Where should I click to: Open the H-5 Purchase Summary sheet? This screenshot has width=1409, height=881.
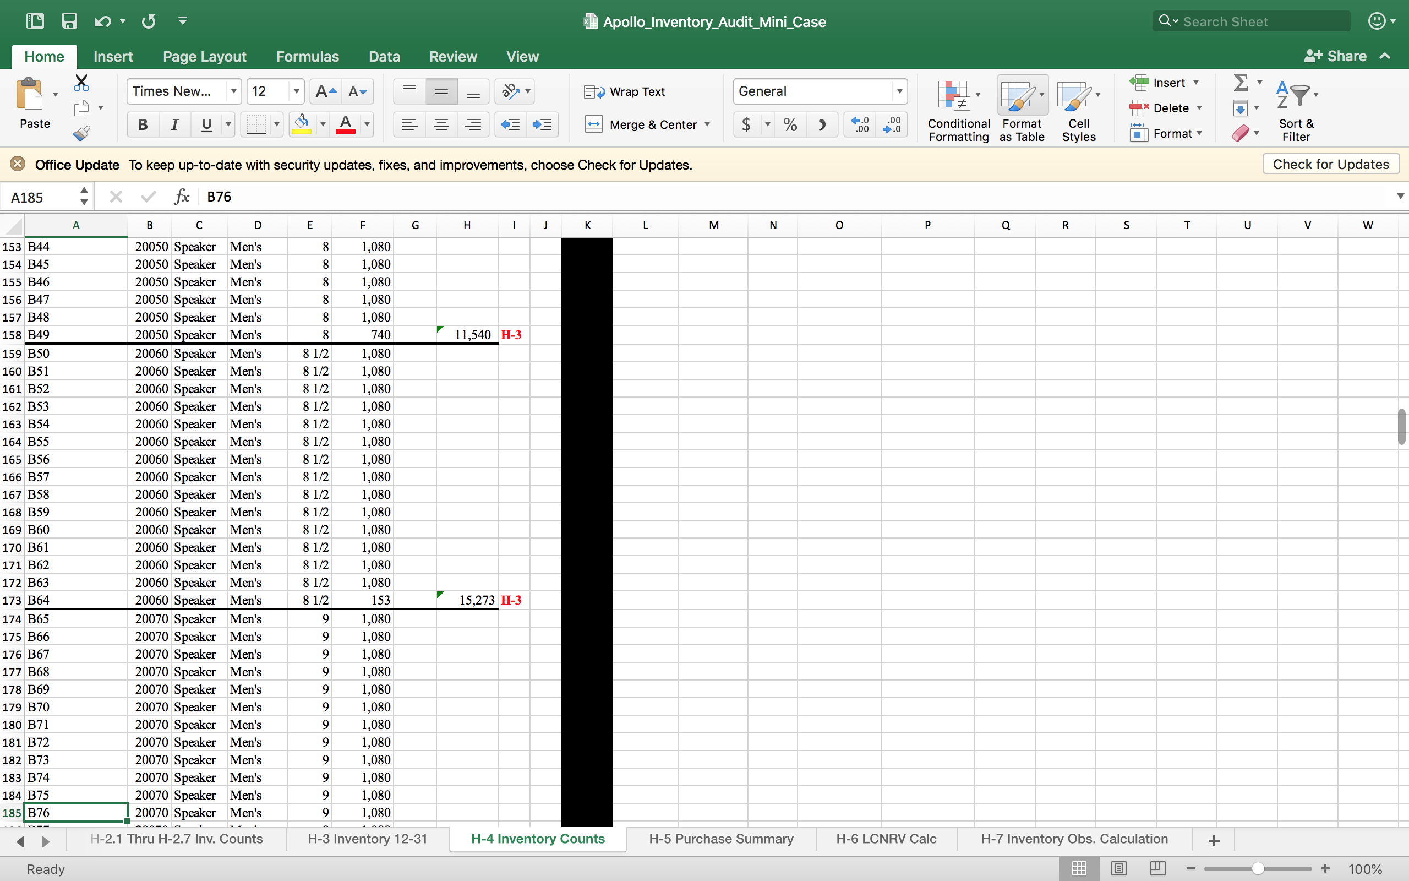721,839
